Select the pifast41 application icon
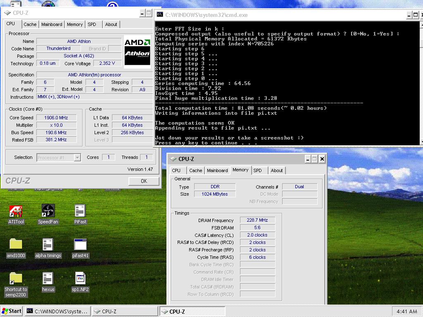Image resolution: width=423 pixels, height=317 pixels. pos(80,248)
